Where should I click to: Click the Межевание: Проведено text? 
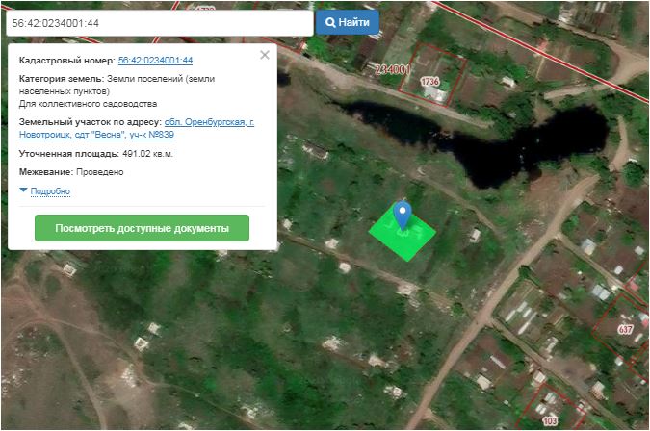(x=71, y=172)
